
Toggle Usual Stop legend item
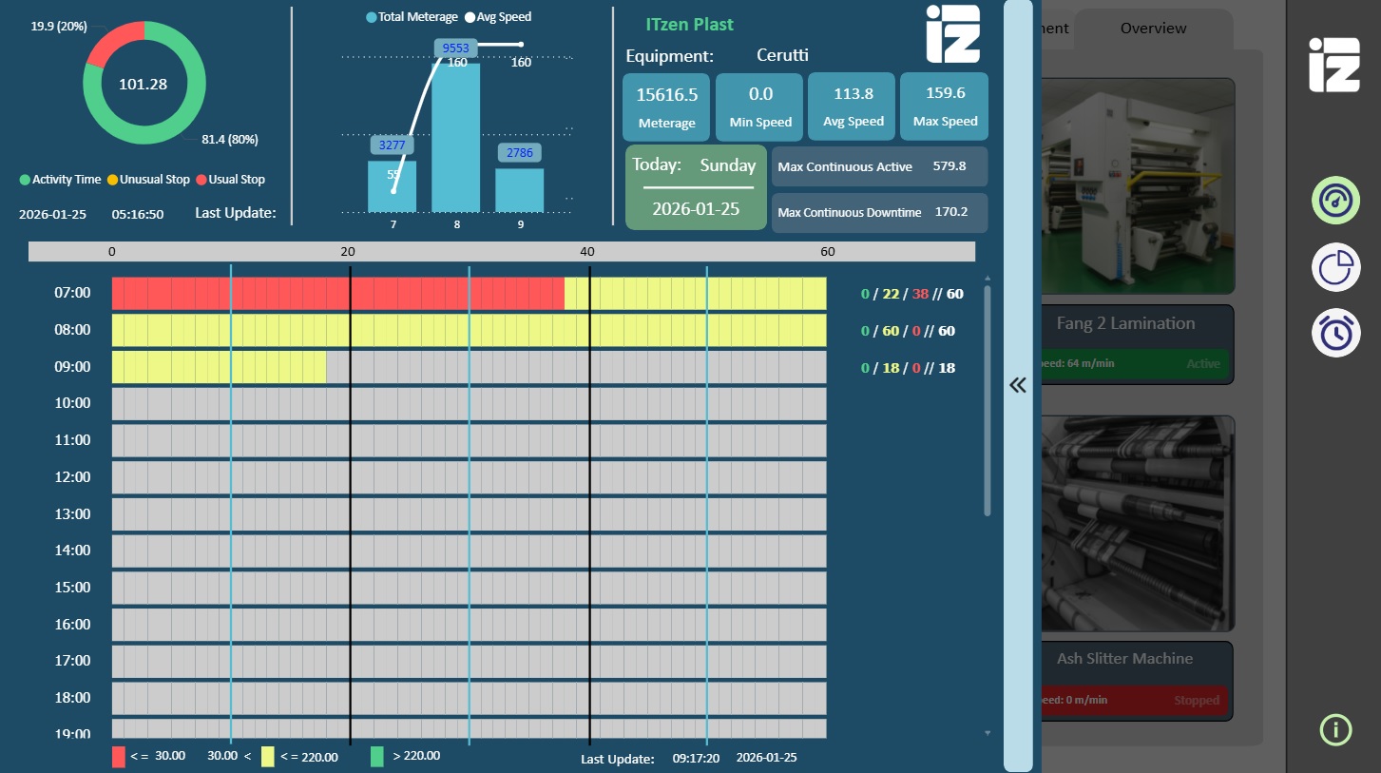click(230, 180)
